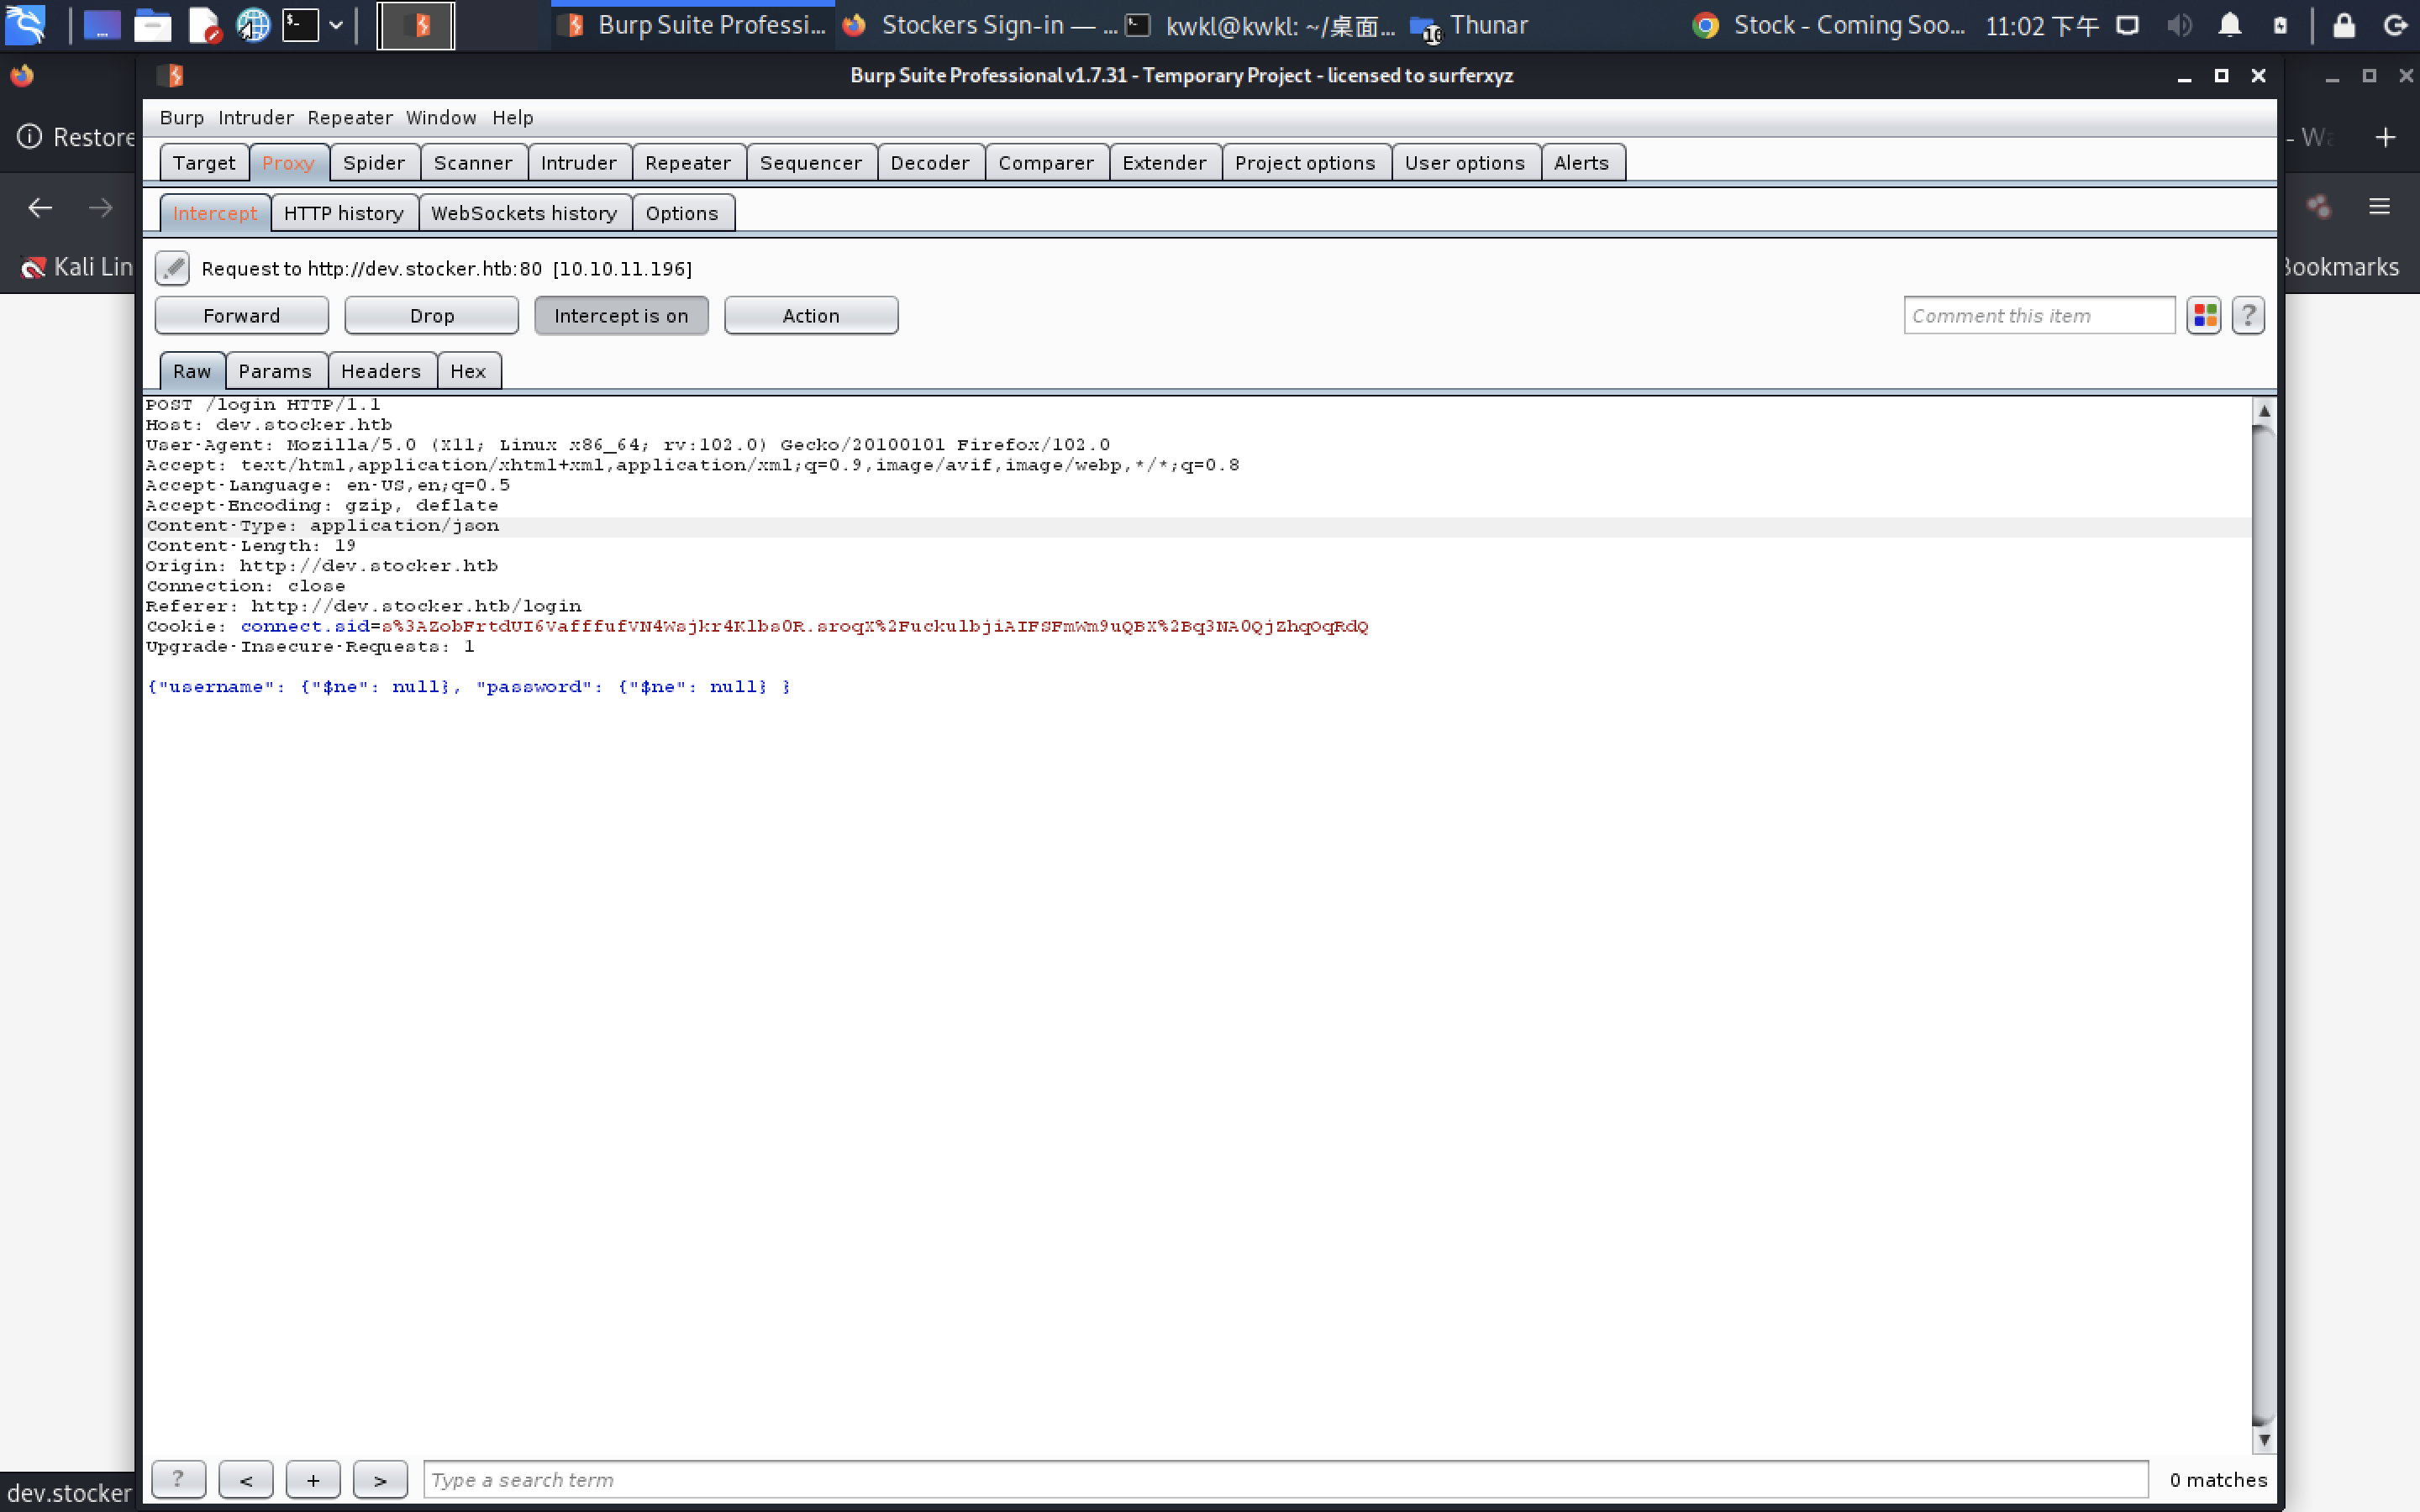Image resolution: width=2420 pixels, height=1512 pixels.
Task: Open the Burp menu in menu bar
Action: (x=181, y=118)
